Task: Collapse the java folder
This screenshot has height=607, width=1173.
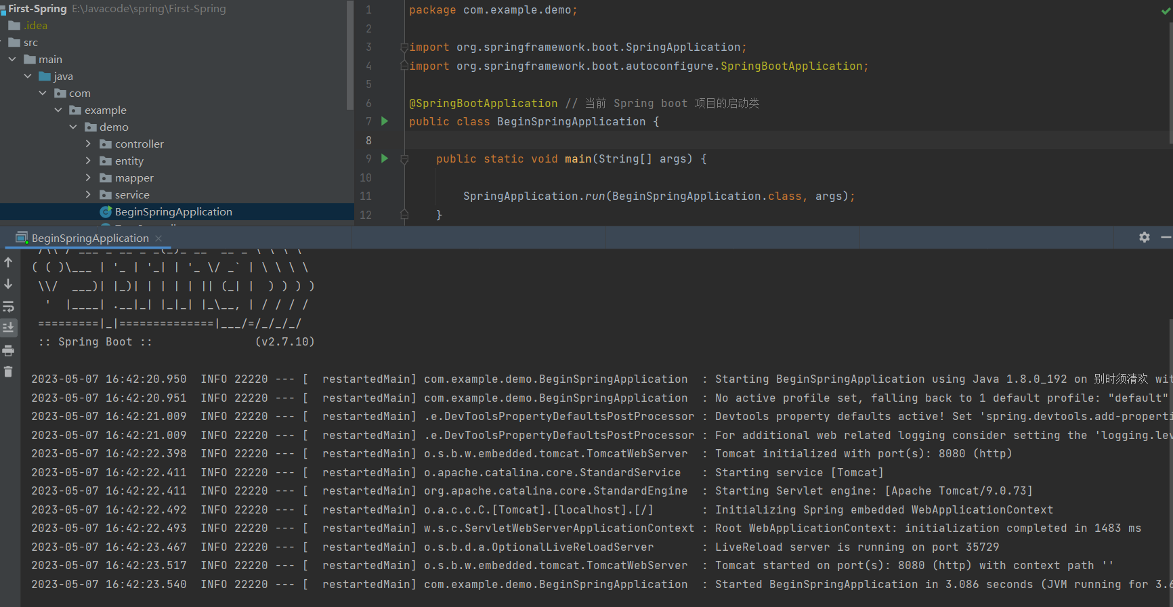Action: click(28, 77)
